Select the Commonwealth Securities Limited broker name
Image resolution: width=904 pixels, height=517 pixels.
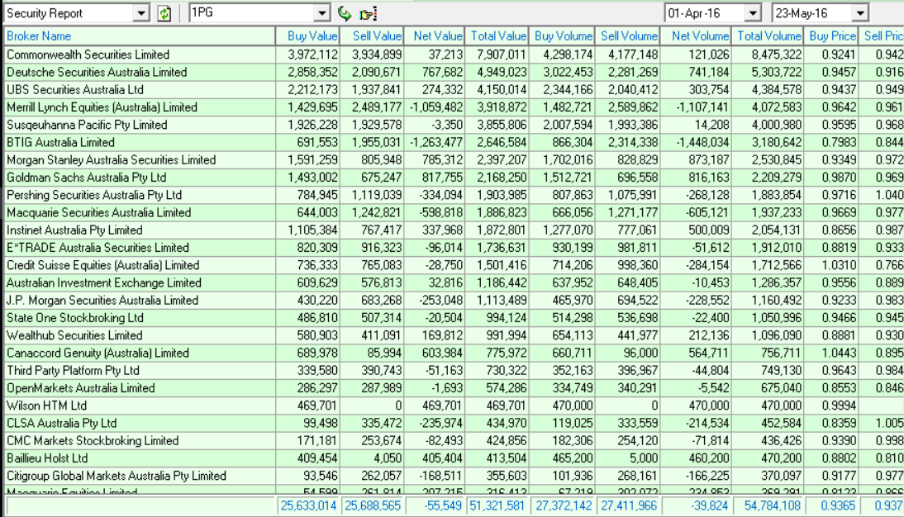click(x=88, y=55)
